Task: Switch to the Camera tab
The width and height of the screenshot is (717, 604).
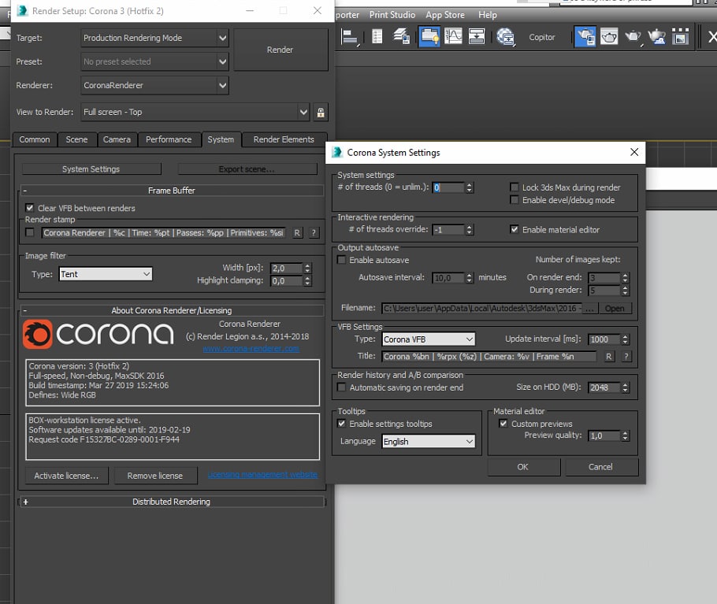Action: pos(117,140)
